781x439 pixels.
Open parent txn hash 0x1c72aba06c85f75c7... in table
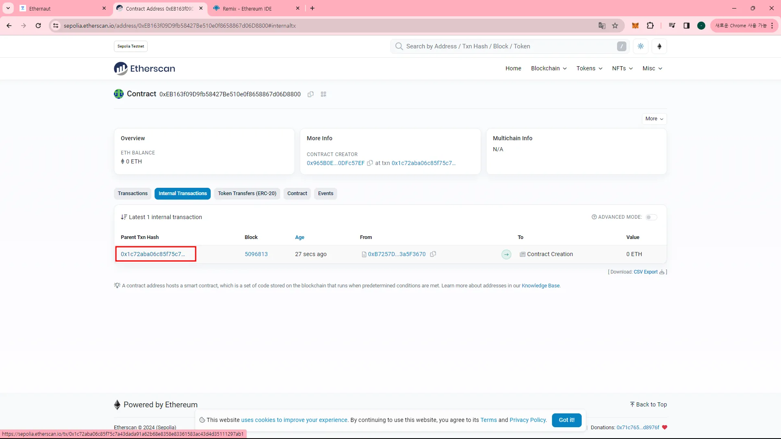pos(153,254)
